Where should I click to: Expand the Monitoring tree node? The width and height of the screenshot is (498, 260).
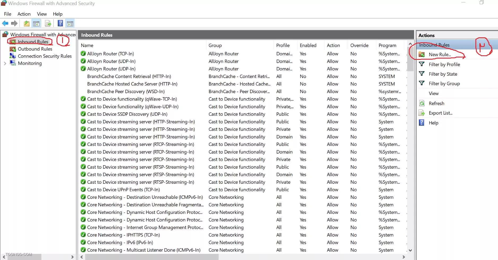coord(5,63)
